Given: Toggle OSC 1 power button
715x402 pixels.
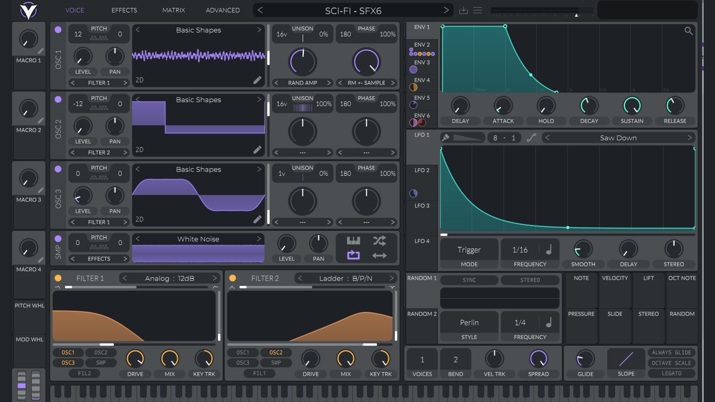Looking at the screenshot, I should tap(58, 30).
